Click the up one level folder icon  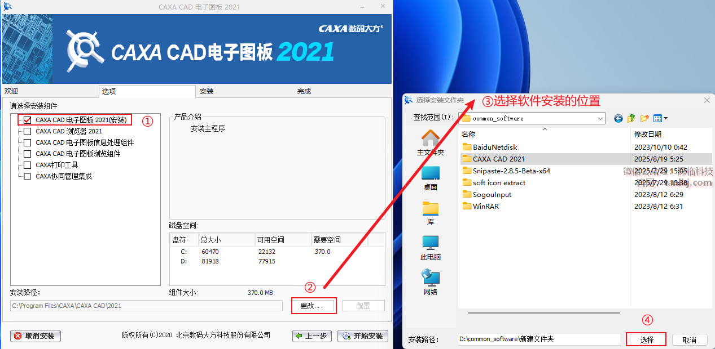click(631, 118)
